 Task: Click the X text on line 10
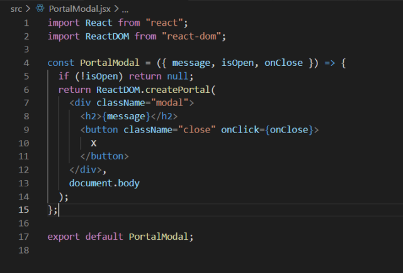(94, 144)
